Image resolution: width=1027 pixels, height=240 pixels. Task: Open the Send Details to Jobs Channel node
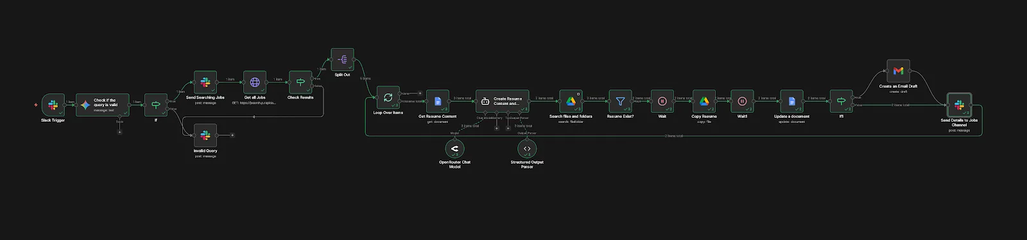[959, 105]
